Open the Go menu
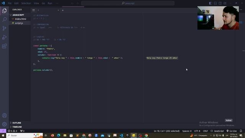This screenshot has height=138, width=245. (43, 3)
